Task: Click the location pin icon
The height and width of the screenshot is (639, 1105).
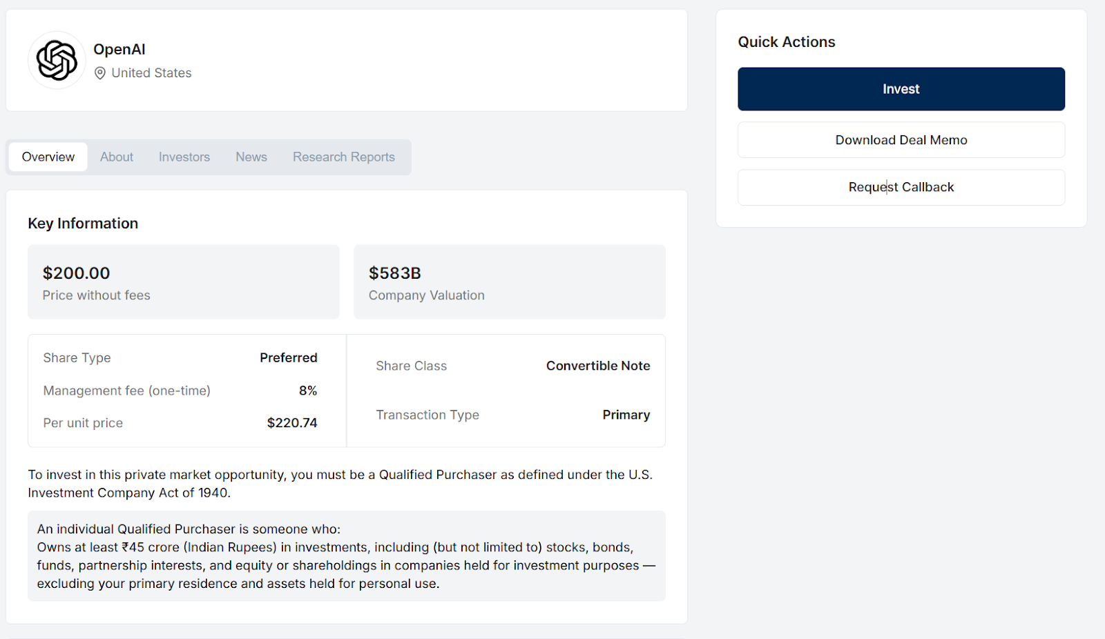Action: [100, 73]
